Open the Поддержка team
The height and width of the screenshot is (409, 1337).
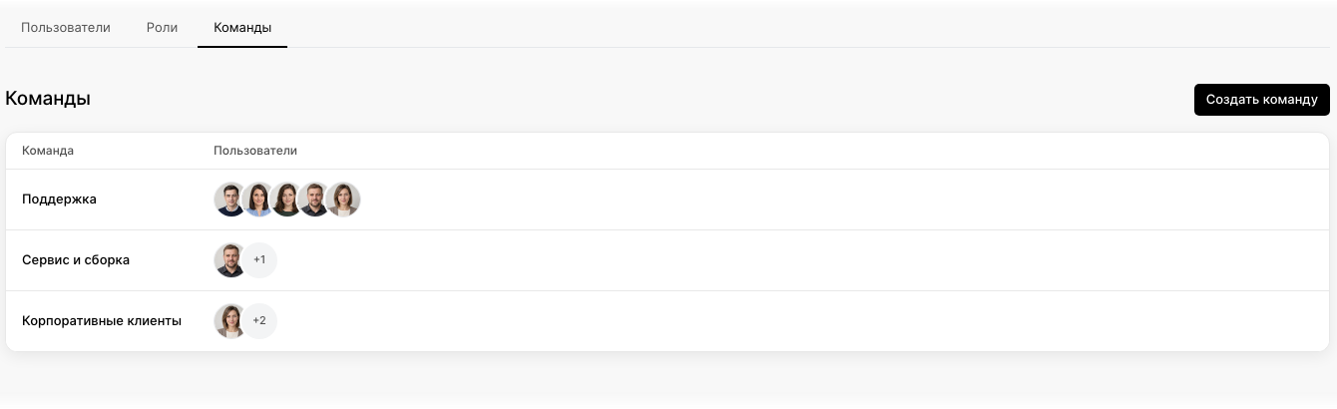59,200
